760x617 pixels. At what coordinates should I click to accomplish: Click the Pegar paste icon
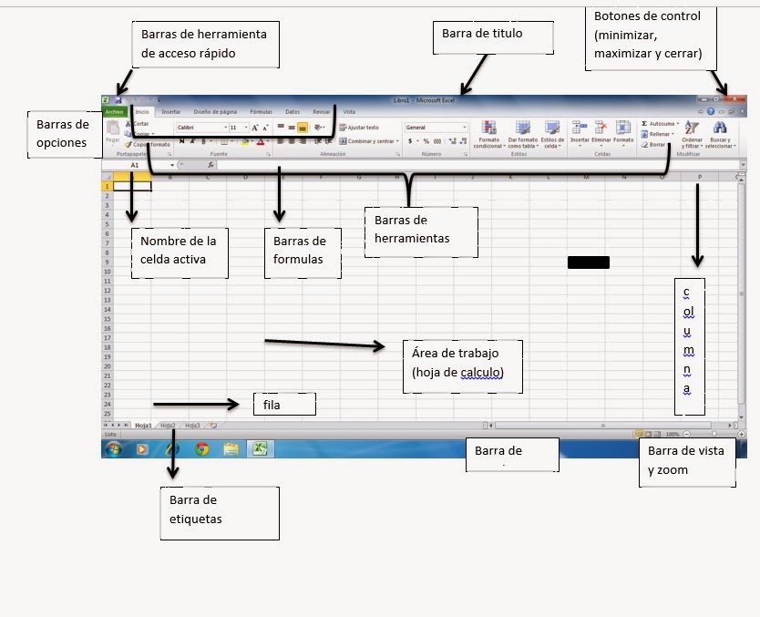(113, 128)
